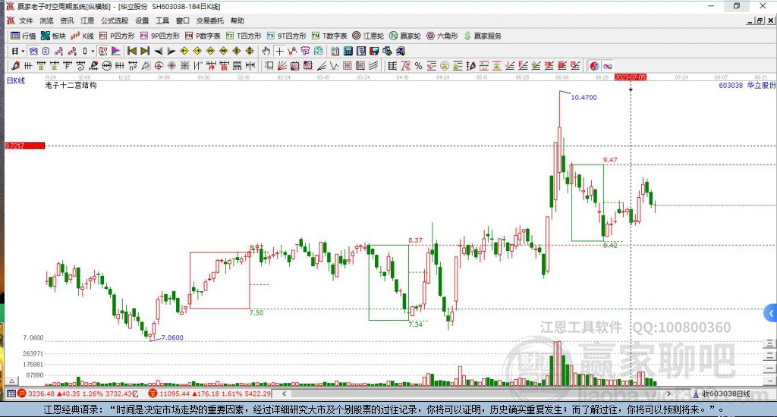Open 赢家服务 with dollar icon
777x417 pixels.
[x=482, y=36]
